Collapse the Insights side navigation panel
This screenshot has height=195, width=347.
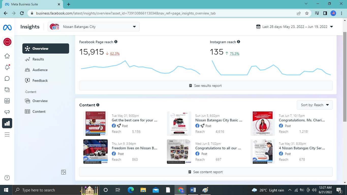[x=64, y=172]
